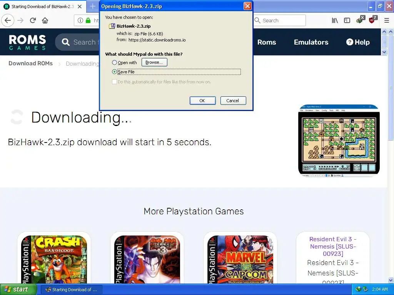Open the Emulators menu item
This screenshot has width=394, height=295.
coord(311,42)
